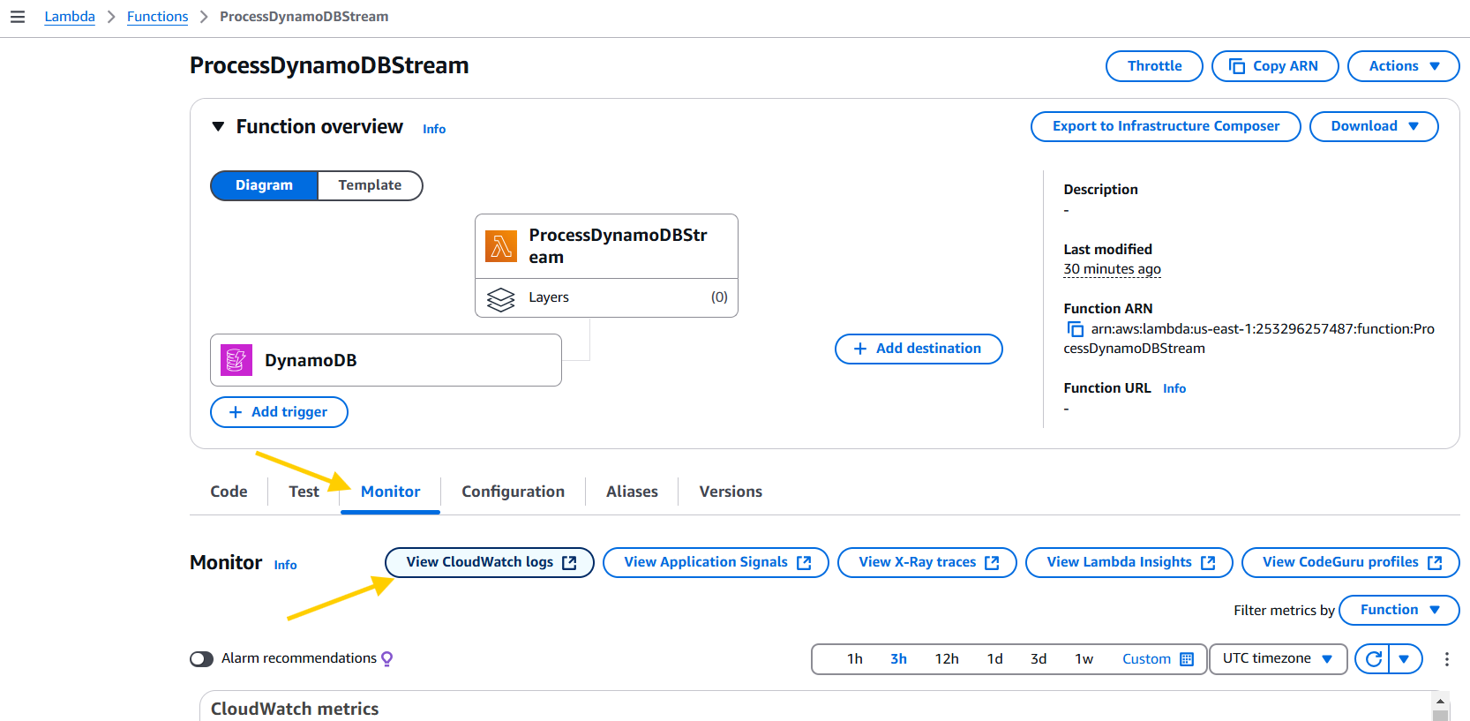
Task: Collapse the Function overview section
Action: (x=218, y=127)
